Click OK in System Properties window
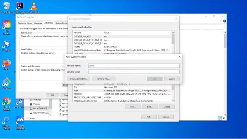This screenshot has height=139, width=247. pyautogui.click(x=52, y=95)
